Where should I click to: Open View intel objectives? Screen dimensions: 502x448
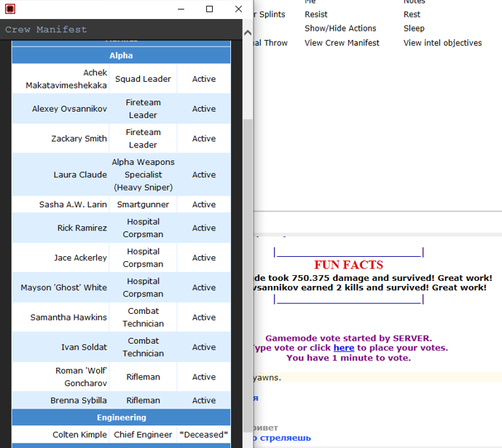(x=442, y=43)
